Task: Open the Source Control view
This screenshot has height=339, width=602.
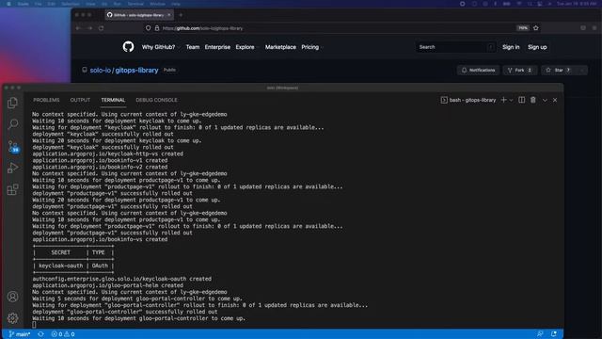Action: point(13,147)
